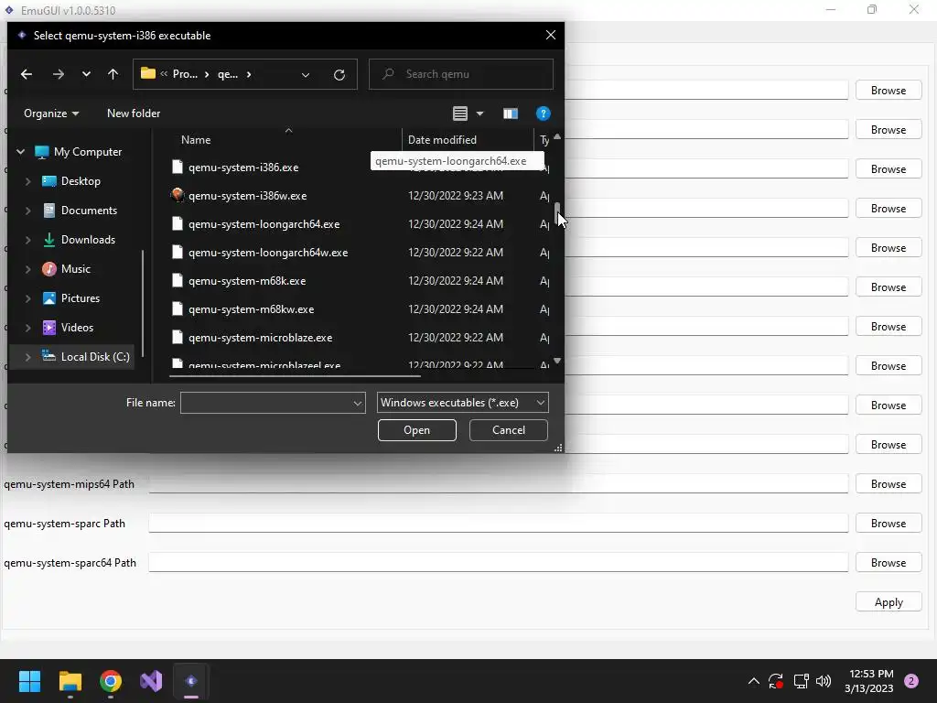Viewport: 937px width, 703px height.
Task: Click the EmuGUI taskbar icon
Action: point(191,681)
